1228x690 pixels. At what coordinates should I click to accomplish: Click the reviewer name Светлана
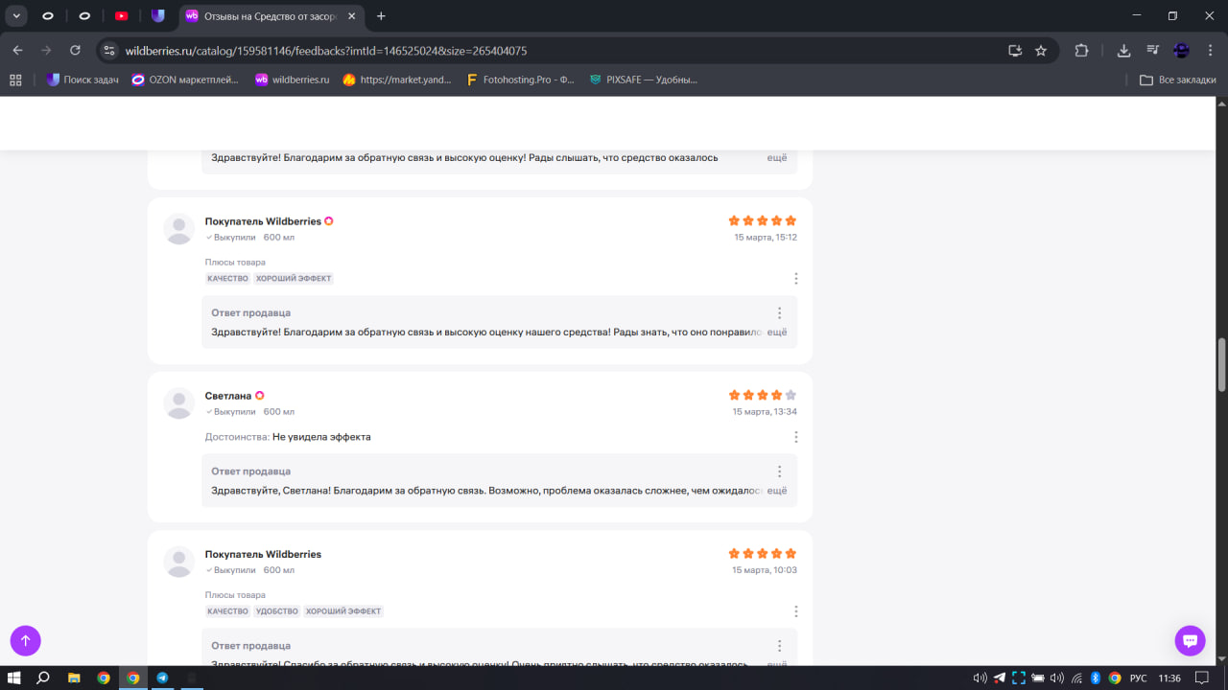click(x=228, y=396)
